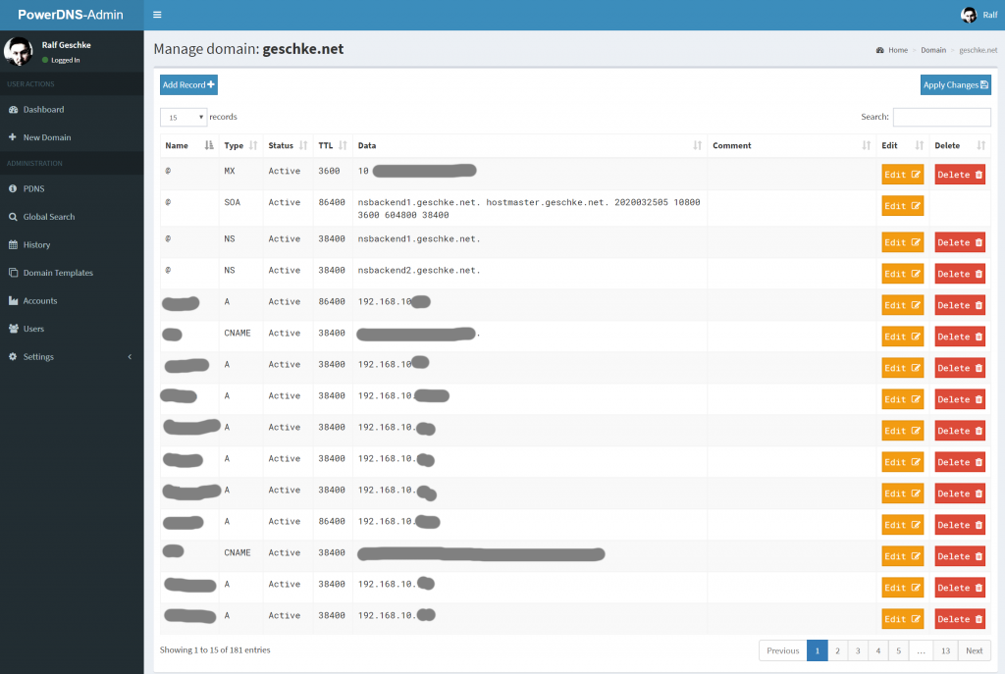Click the Add Record button

(x=188, y=84)
